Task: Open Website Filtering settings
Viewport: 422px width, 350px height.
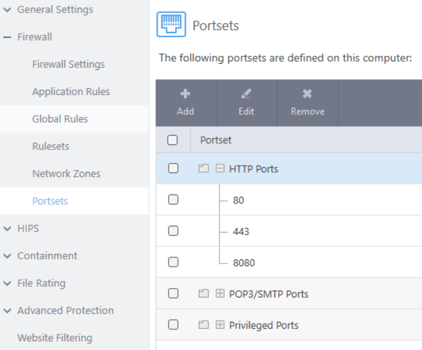Action: [x=54, y=338]
